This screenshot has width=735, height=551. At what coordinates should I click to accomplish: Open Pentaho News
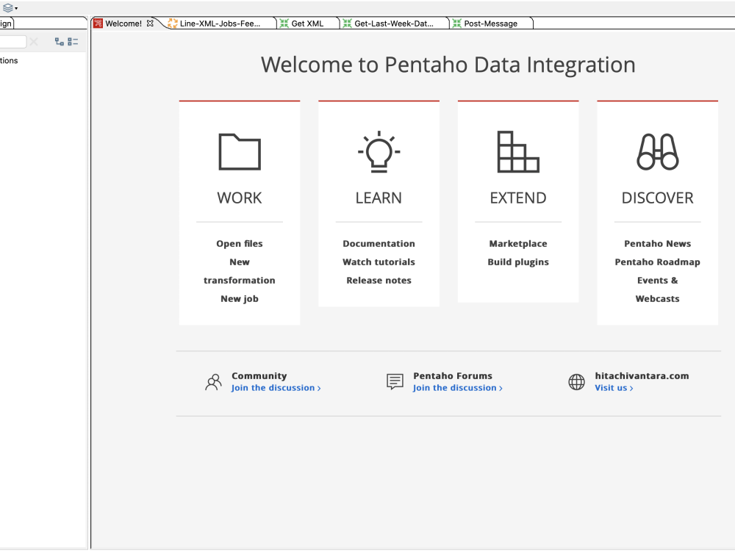pyautogui.click(x=657, y=244)
